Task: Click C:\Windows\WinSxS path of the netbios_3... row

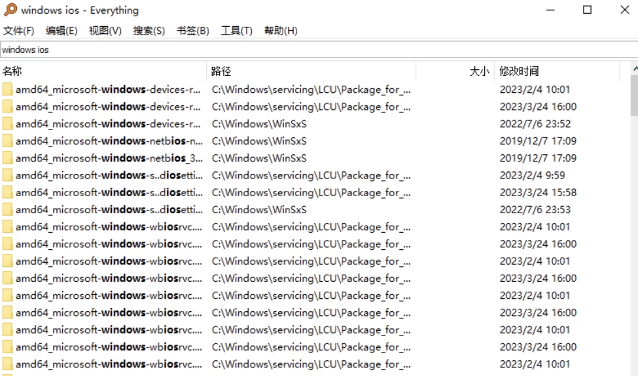Action: [259, 158]
